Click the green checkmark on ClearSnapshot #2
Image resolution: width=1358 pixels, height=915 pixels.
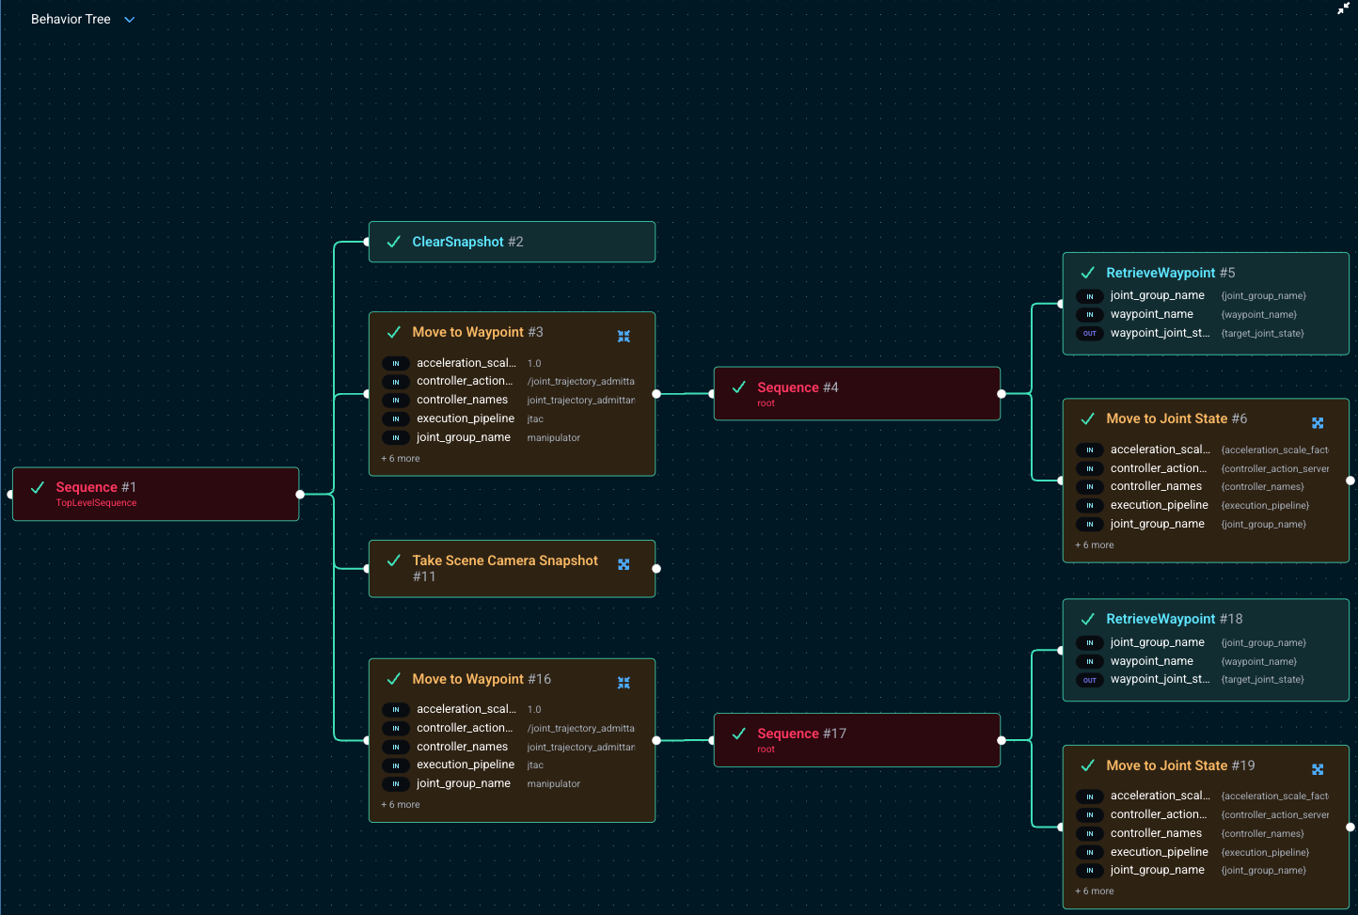coord(392,242)
